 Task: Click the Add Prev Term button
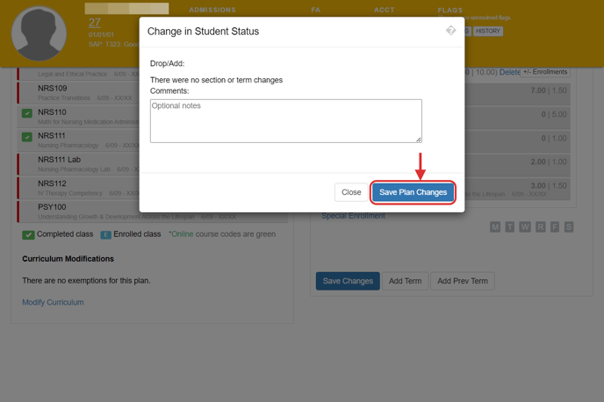coord(463,281)
